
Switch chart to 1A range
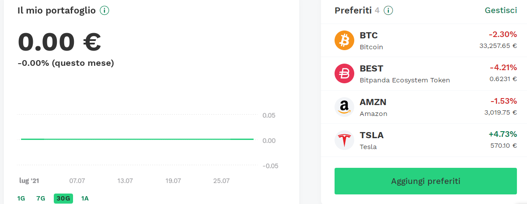[85, 198]
